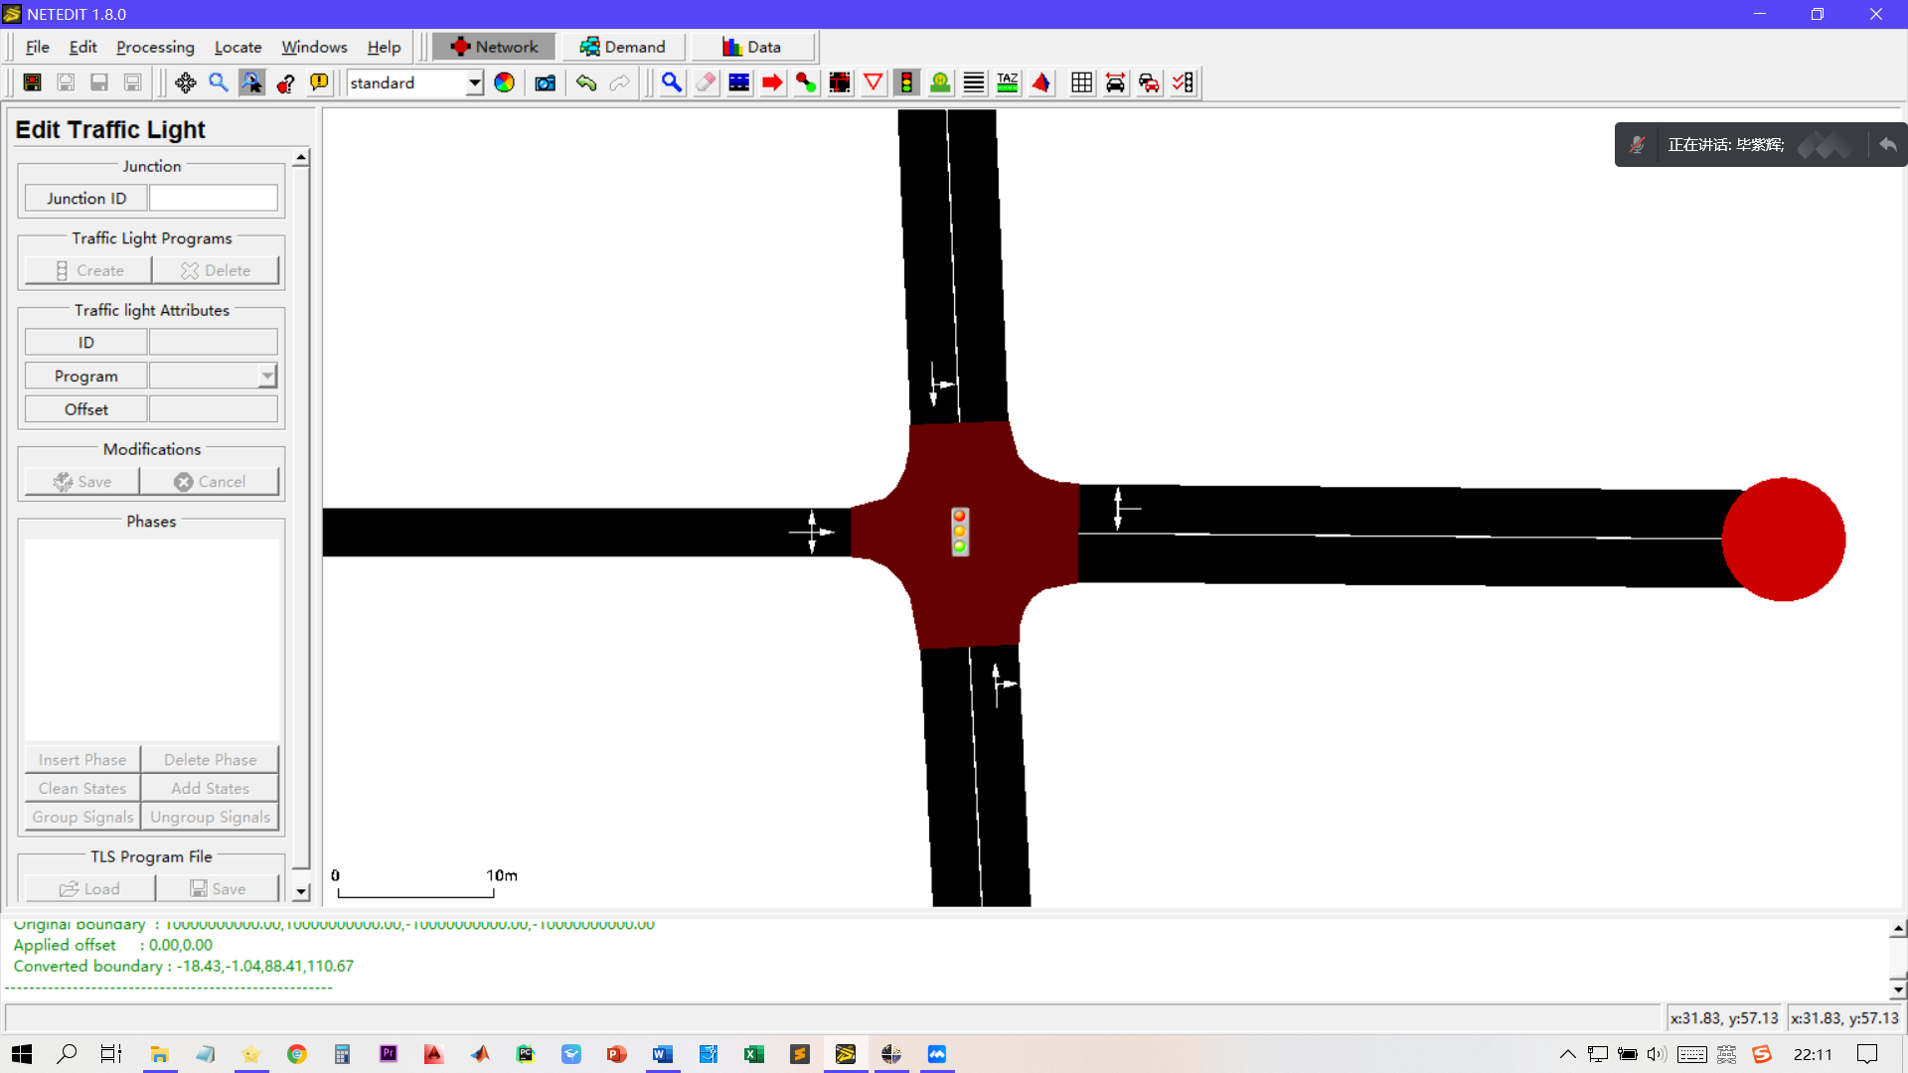Activate the Crossing mode triangle icon

(x=874, y=82)
